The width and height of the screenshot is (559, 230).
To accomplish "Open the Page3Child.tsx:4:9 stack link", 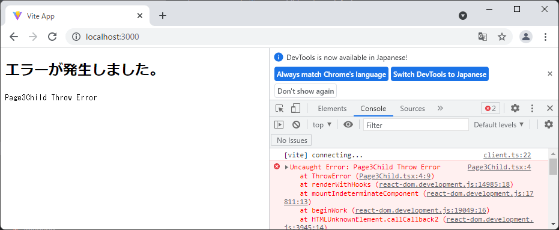I will pos(395,176).
